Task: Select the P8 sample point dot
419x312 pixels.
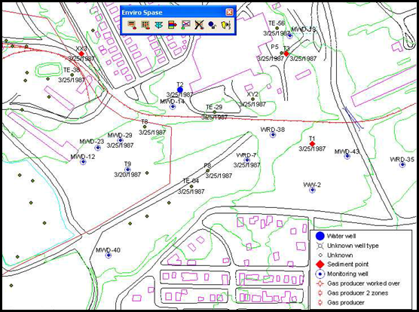Action: pyautogui.click(x=208, y=170)
